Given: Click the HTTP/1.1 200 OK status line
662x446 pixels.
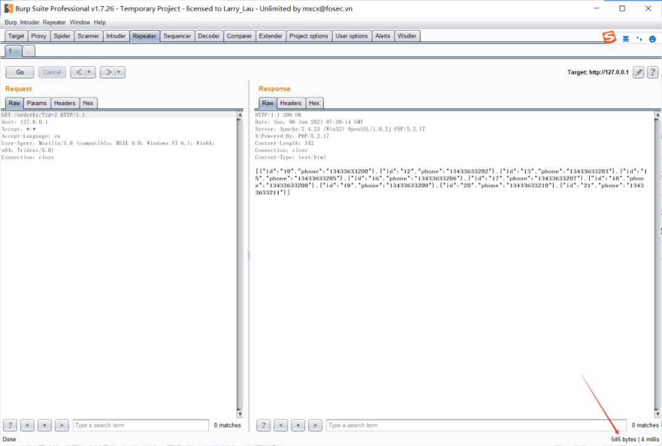Looking at the screenshot, I should click(278, 115).
